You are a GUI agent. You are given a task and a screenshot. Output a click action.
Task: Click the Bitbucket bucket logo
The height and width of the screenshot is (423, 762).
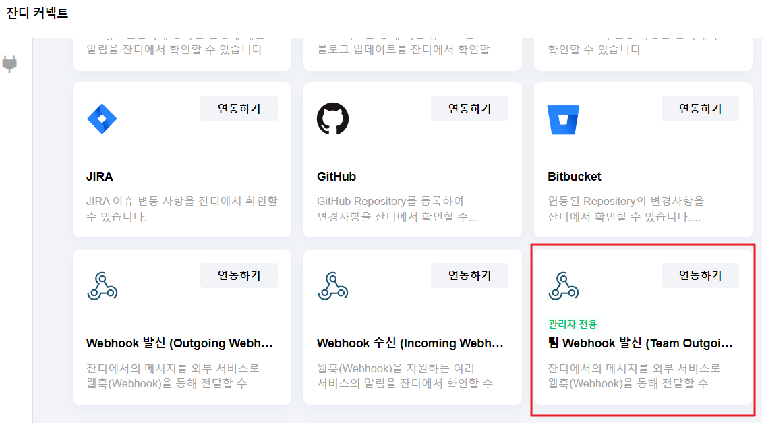coord(563,119)
